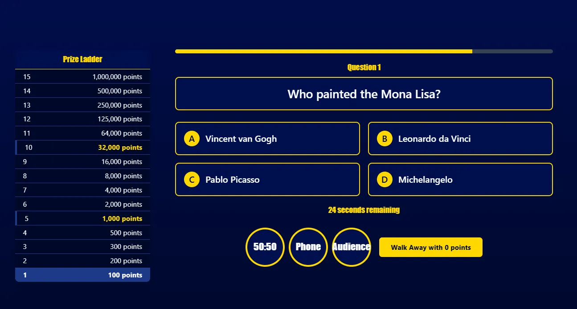
Task: Pick Michelangelo as the answer
Action: (x=460, y=180)
